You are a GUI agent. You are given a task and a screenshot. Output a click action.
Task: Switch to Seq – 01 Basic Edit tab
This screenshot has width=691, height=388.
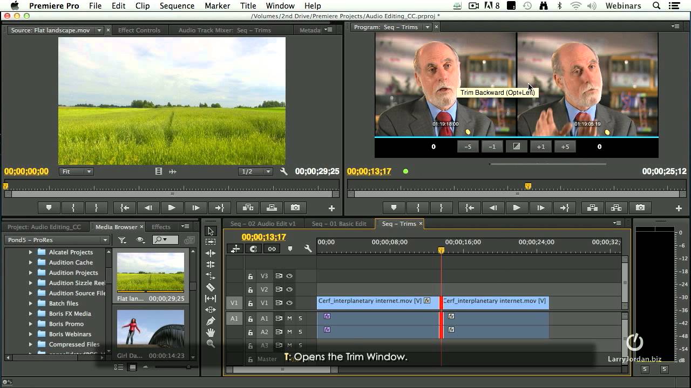[x=339, y=224]
